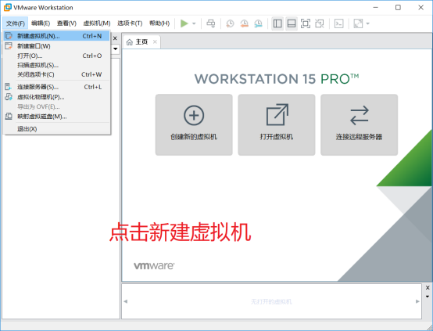433x331 pixels.
Task: Click the console view terminal icon
Action: click(x=339, y=23)
